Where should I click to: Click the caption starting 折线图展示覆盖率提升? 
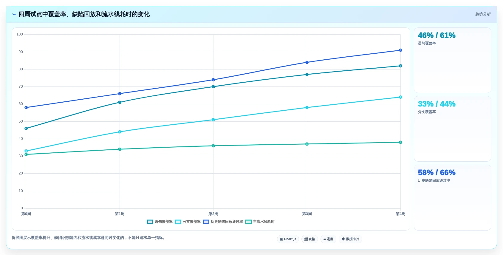click(89, 238)
